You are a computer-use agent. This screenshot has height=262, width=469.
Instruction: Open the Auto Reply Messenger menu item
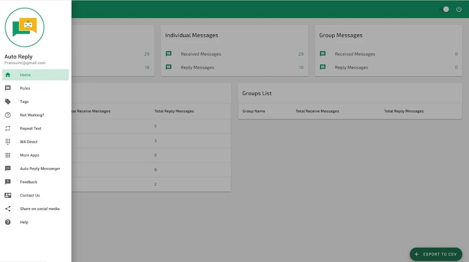[40, 168]
